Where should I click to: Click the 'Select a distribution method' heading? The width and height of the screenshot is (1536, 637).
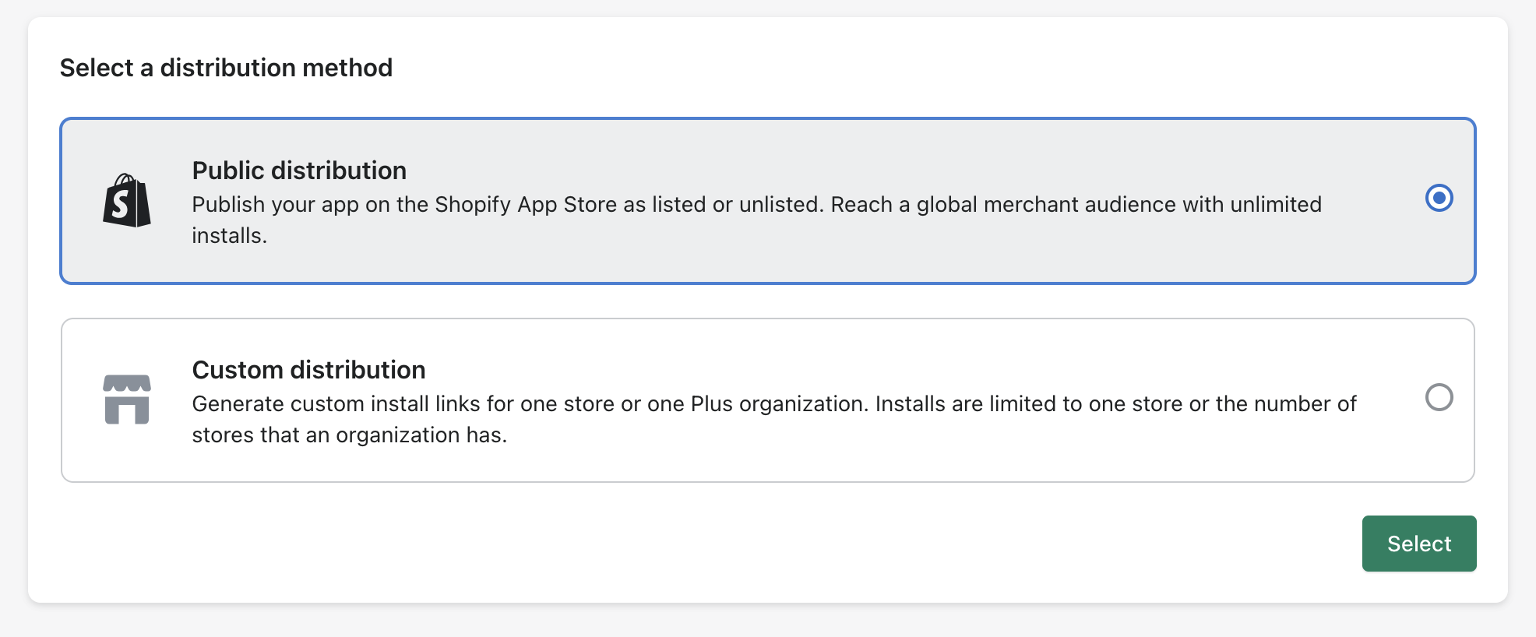226,68
